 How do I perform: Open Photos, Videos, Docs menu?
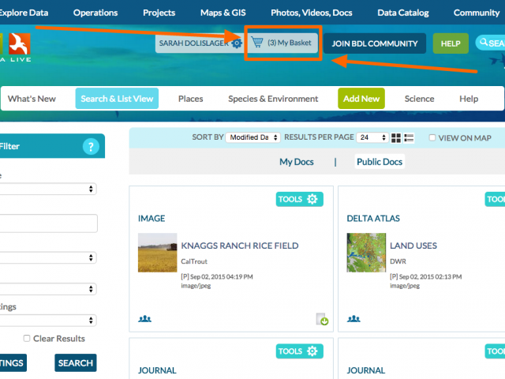coord(312,13)
